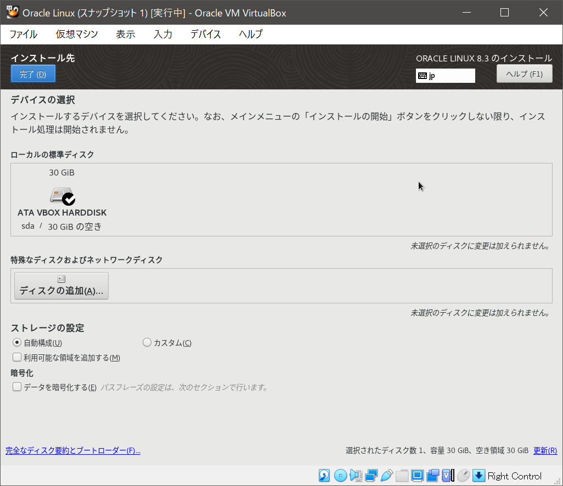Image resolution: width=563 pixels, height=486 pixels.
Task: Click the 更新(R) link
Action: 545,450
